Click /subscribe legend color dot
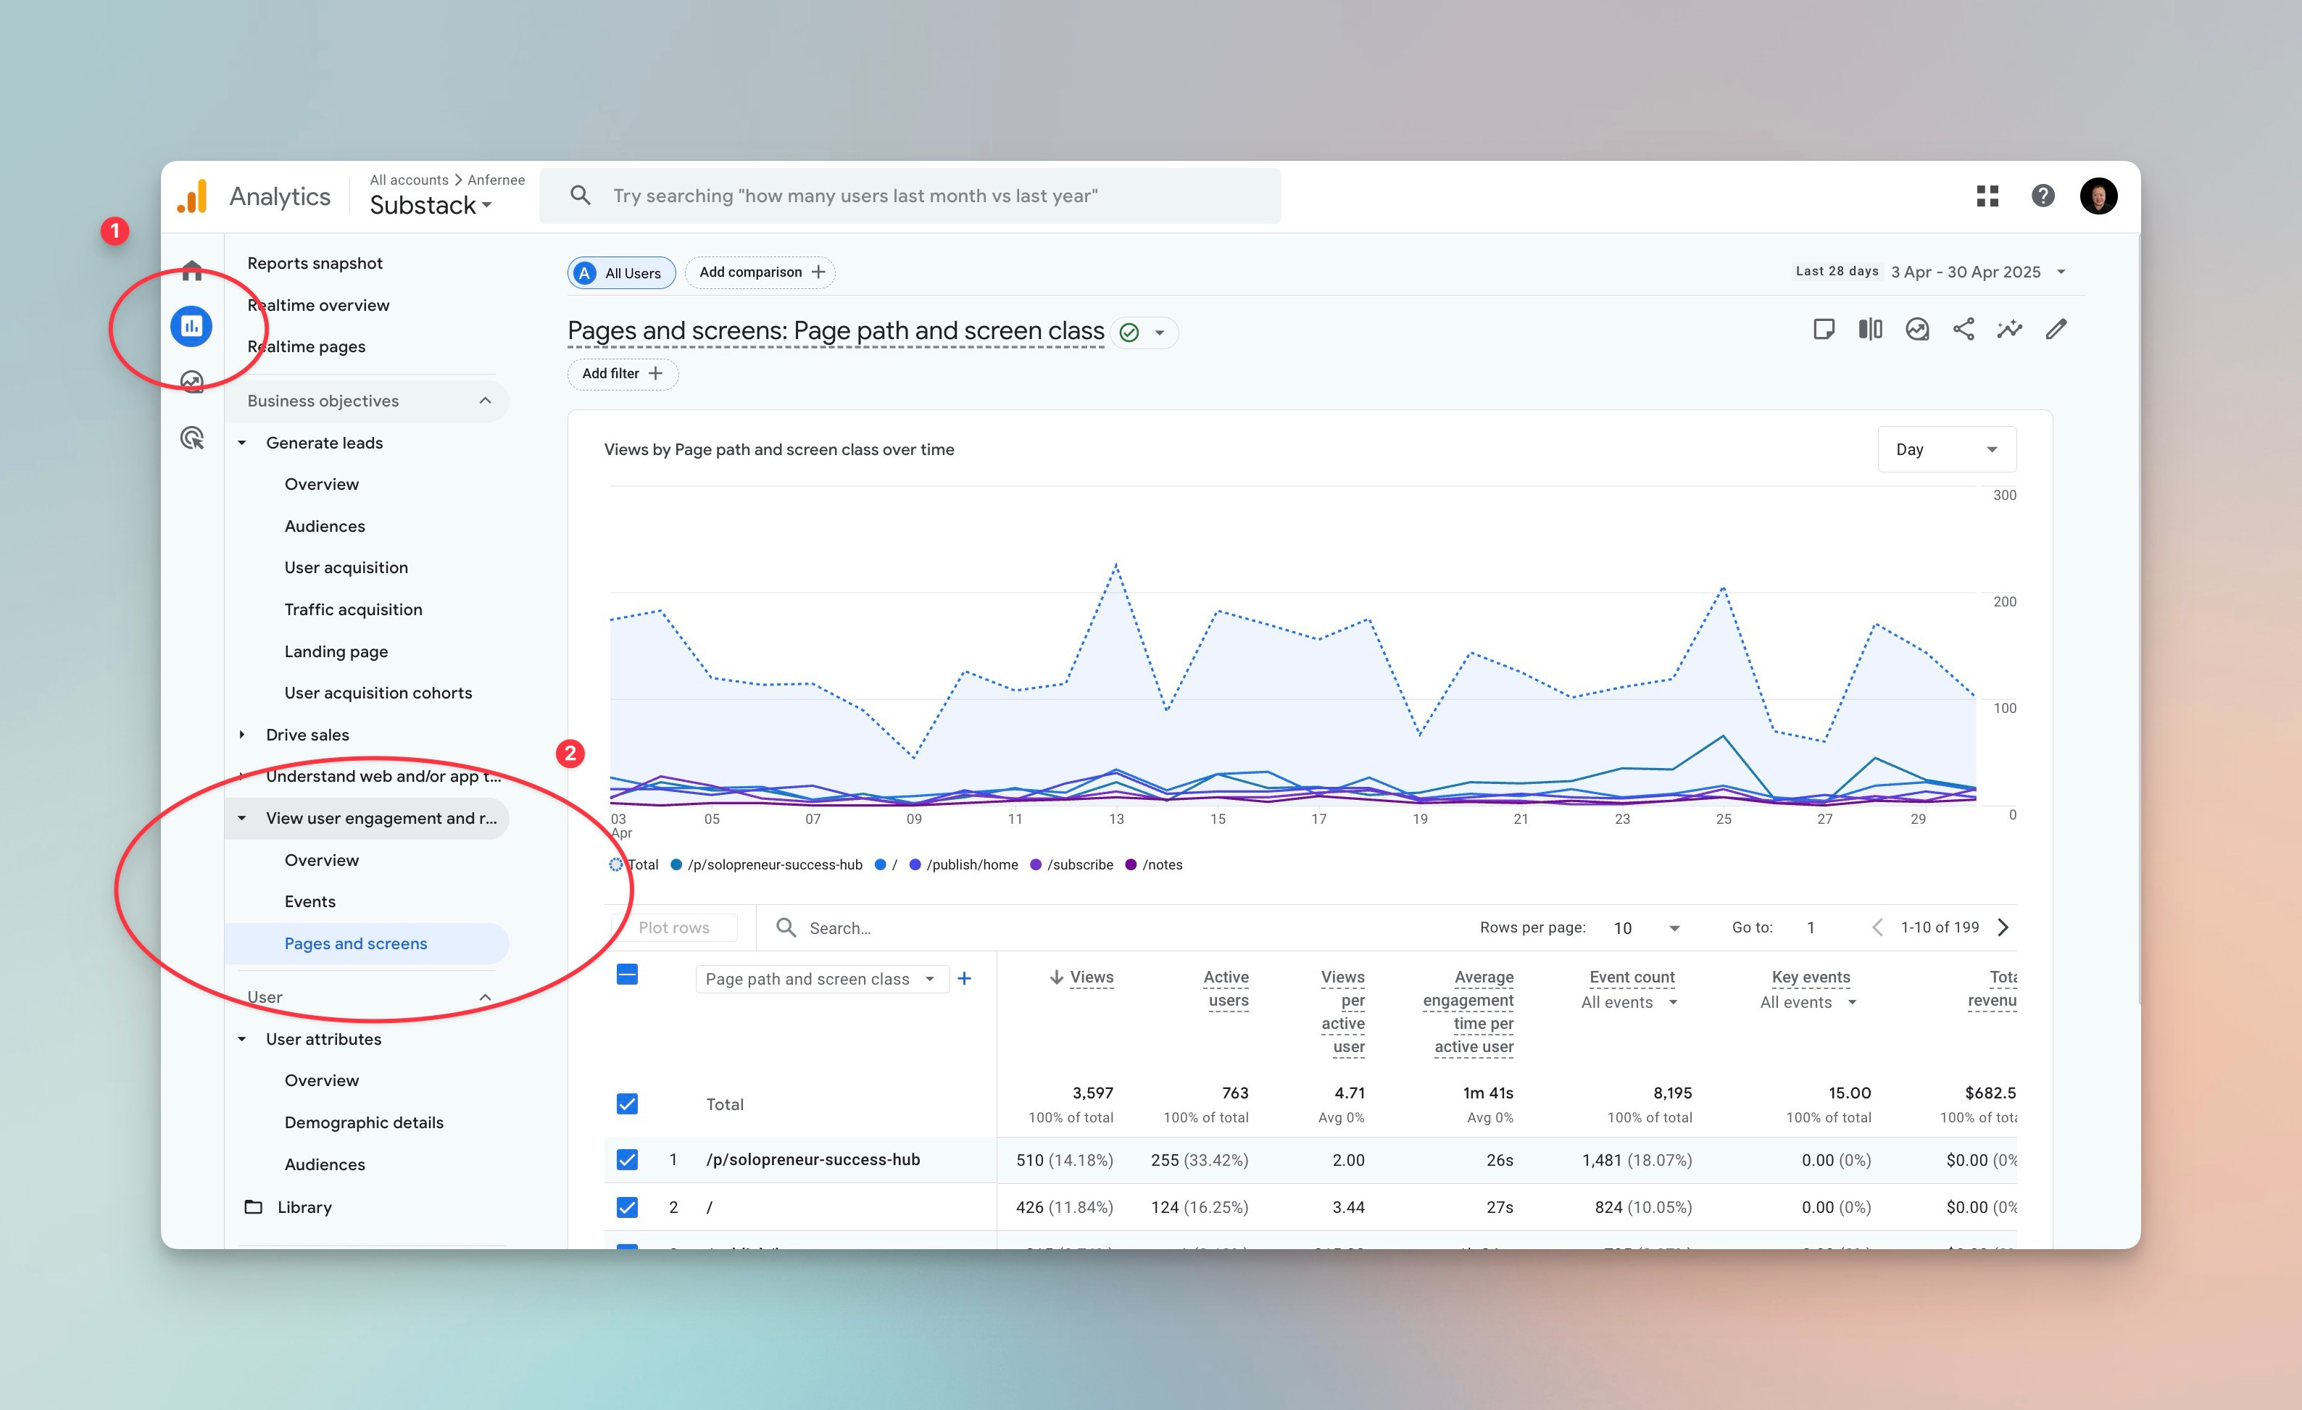Screen dimensions: 2302x1410 tap(1035, 864)
